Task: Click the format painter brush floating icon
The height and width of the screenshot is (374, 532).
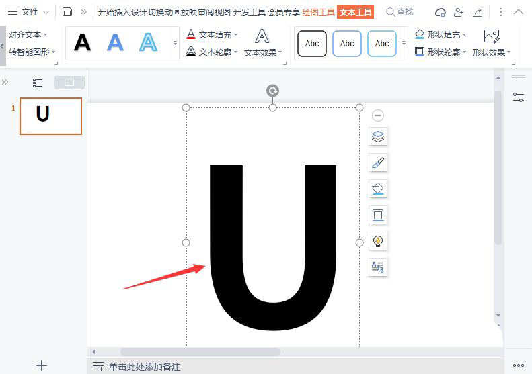Action: coord(377,162)
